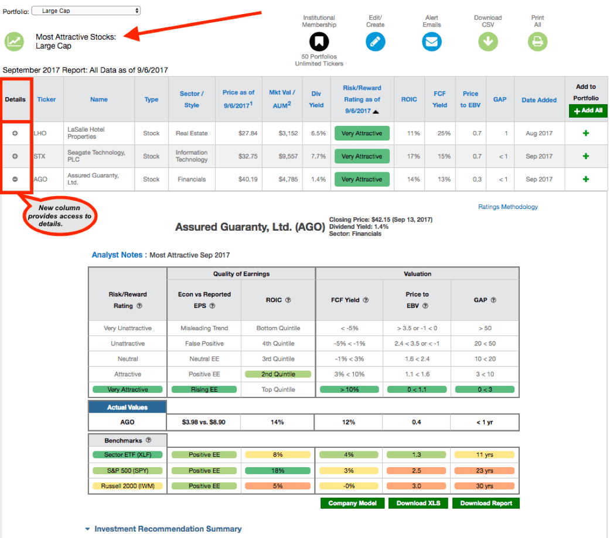Click the Add All button
Viewport: 610px width, 538px height.
[588, 111]
